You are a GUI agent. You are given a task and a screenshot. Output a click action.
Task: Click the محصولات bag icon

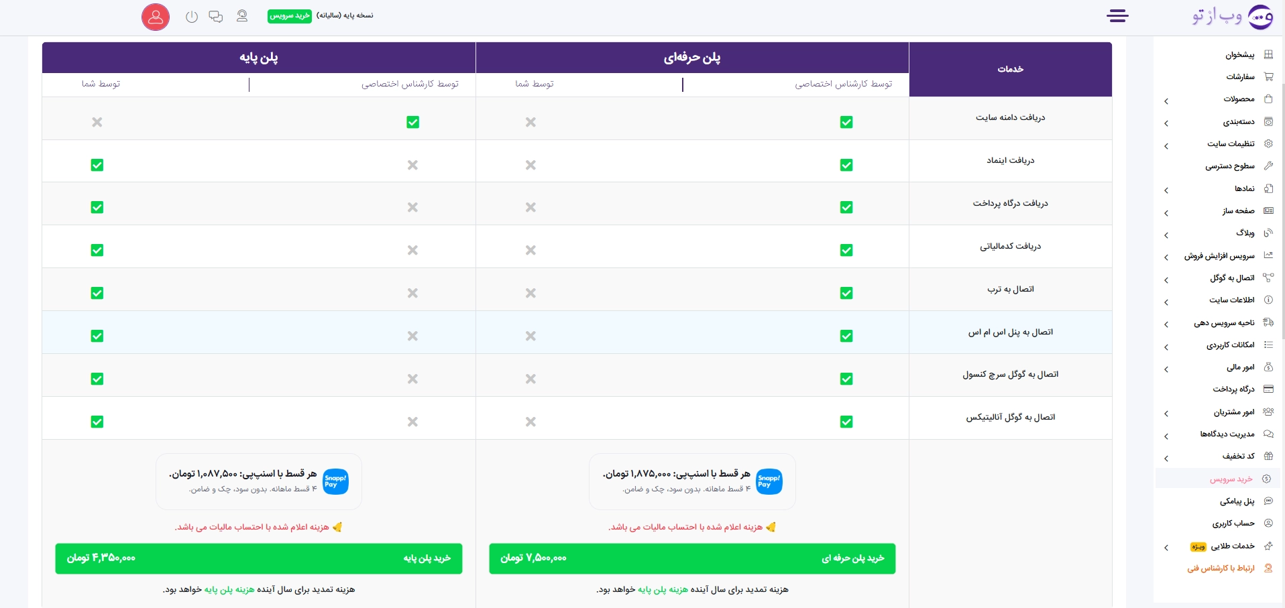(1268, 99)
